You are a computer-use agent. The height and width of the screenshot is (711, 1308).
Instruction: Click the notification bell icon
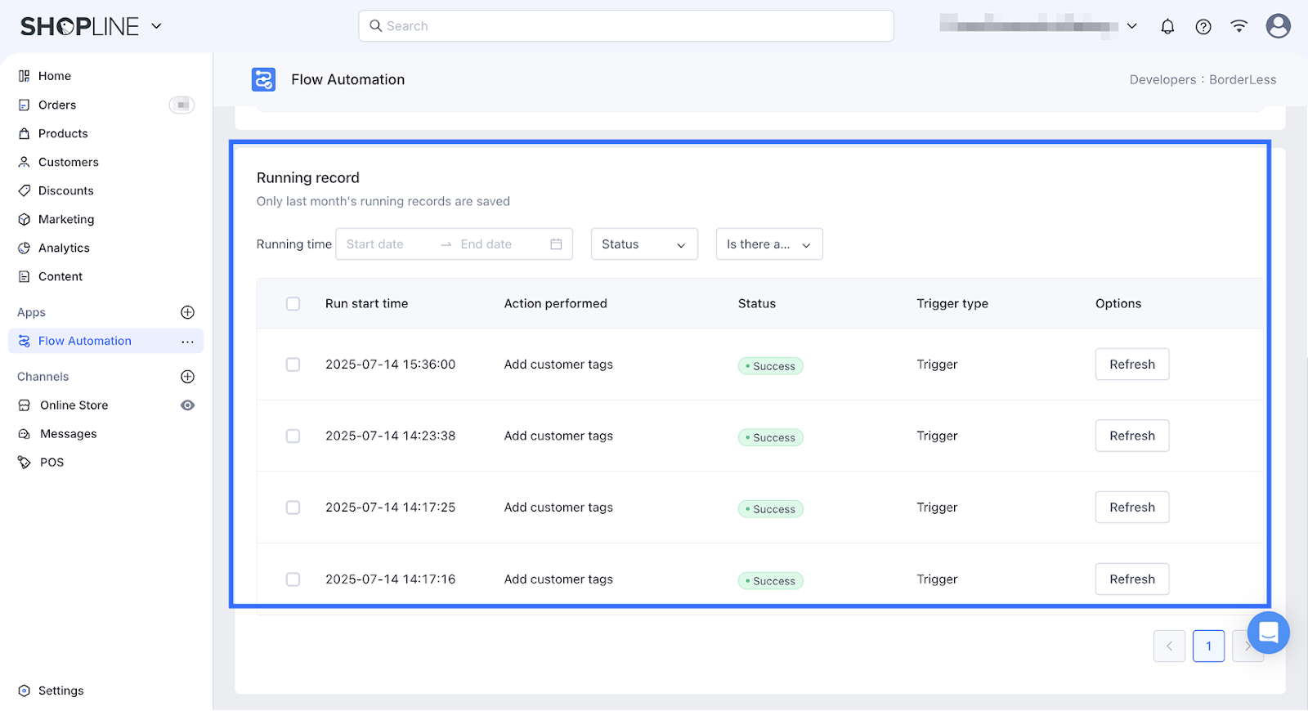1167,26
